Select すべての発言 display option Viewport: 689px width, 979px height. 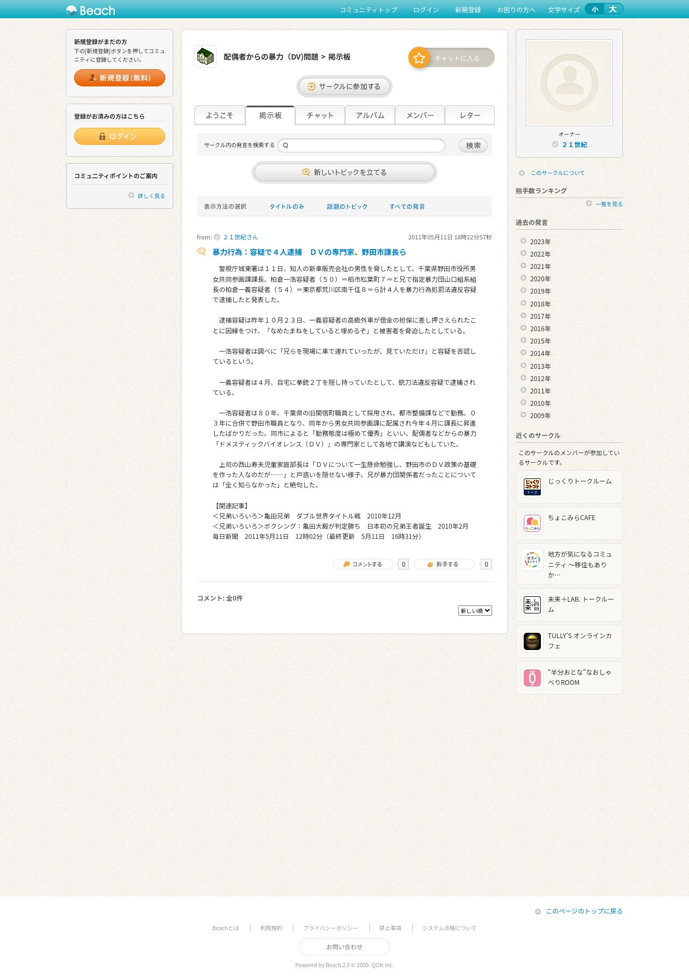(x=407, y=207)
